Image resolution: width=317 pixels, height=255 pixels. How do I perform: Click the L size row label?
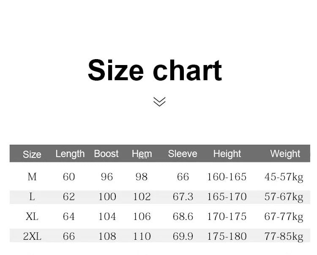32,197
